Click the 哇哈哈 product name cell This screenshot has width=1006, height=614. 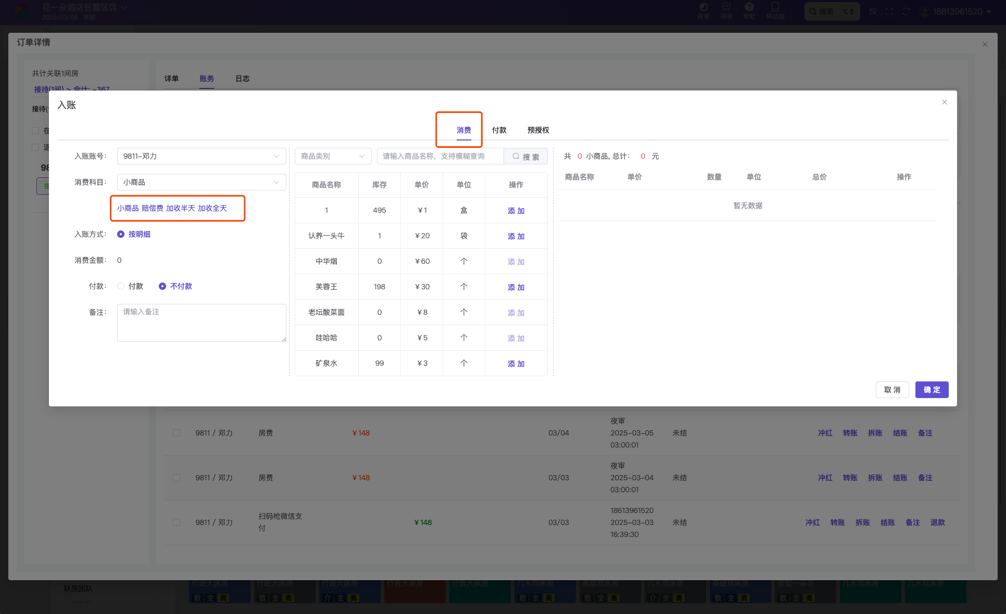(x=326, y=338)
